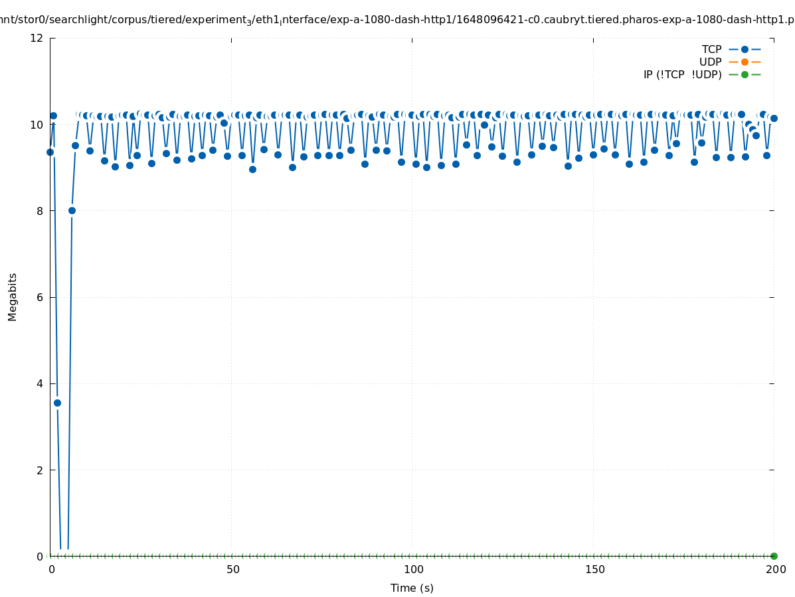Click the TCP data point at 8 Megabits

click(x=72, y=210)
